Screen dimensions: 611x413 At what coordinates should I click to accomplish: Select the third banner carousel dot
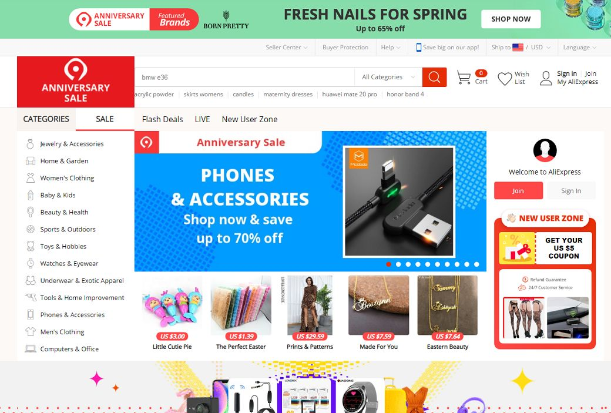[x=408, y=264]
